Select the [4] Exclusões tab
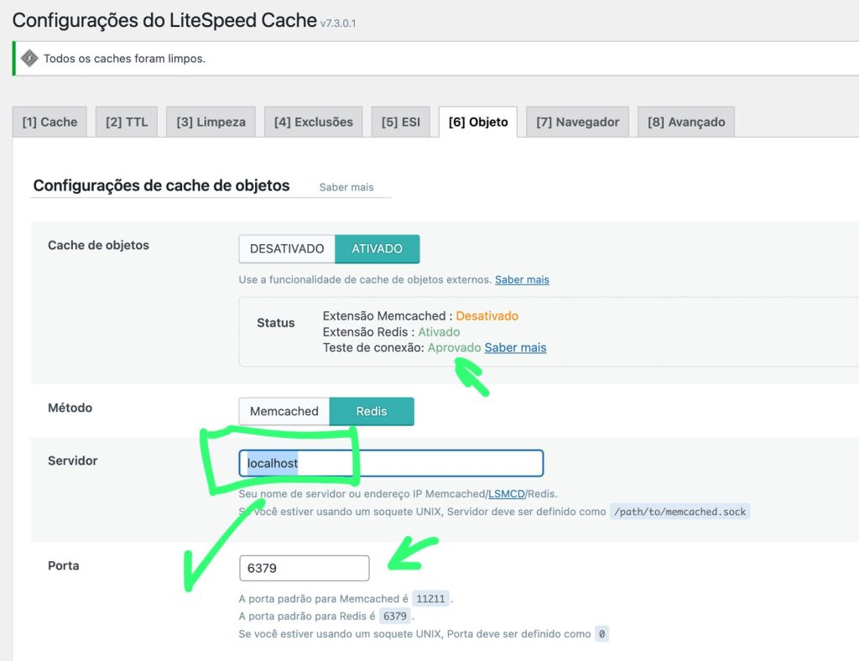Screen dimensions: 859x661 coord(314,122)
